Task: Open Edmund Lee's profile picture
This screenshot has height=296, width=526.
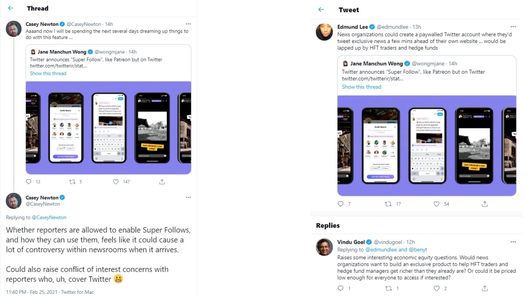Action: pos(324,32)
